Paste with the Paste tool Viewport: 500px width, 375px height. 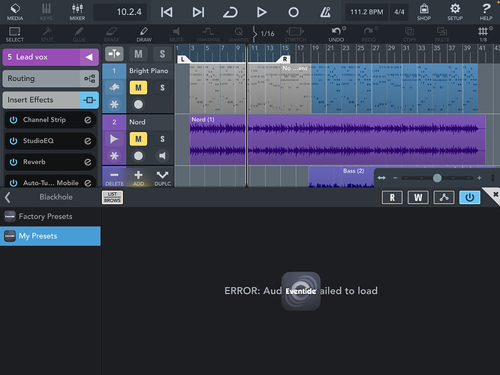442,34
